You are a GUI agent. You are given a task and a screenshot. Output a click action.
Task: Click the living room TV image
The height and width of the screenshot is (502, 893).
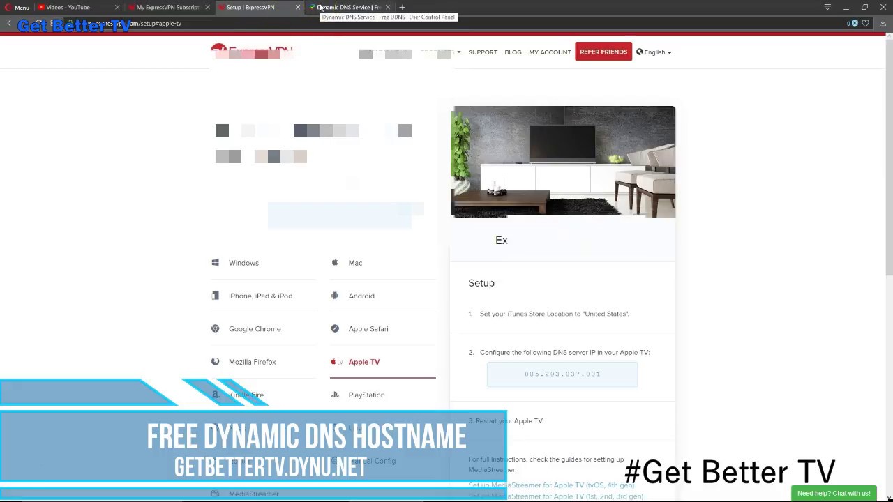[563, 162]
